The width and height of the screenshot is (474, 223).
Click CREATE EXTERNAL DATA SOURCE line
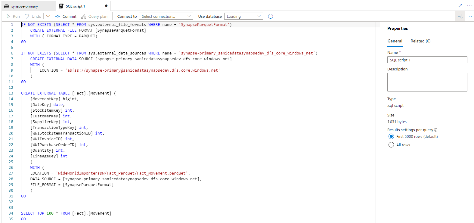131,59
